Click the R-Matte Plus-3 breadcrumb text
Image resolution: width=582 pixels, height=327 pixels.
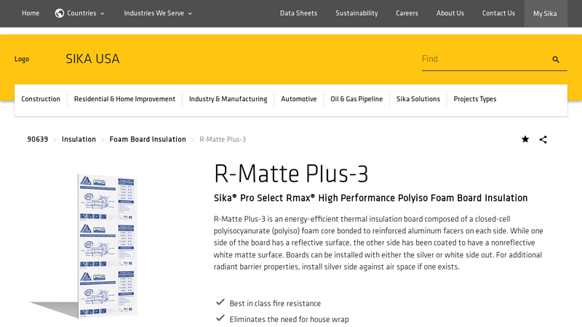coord(223,140)
